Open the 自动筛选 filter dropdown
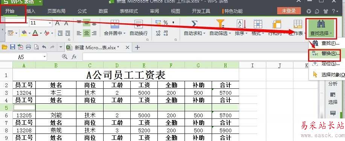Image resolution: width=345 pixels, height=141 pixels. (x=230, y=33)
